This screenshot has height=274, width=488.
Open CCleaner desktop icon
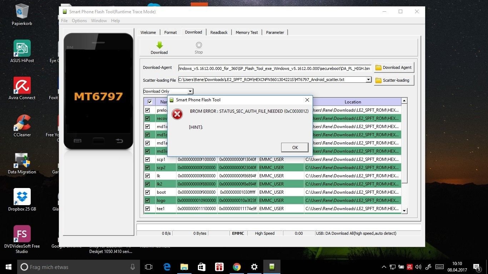click(22, 126)
